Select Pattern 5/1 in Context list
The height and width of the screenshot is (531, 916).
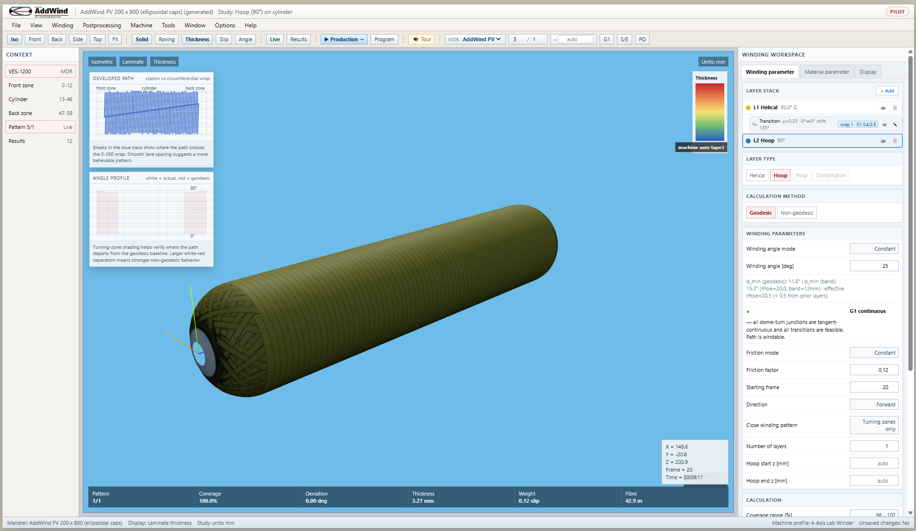[40, 127]
